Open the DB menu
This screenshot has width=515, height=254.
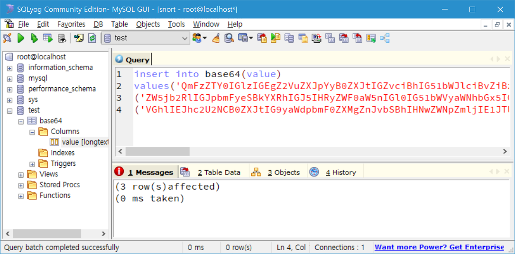point(98,24)
